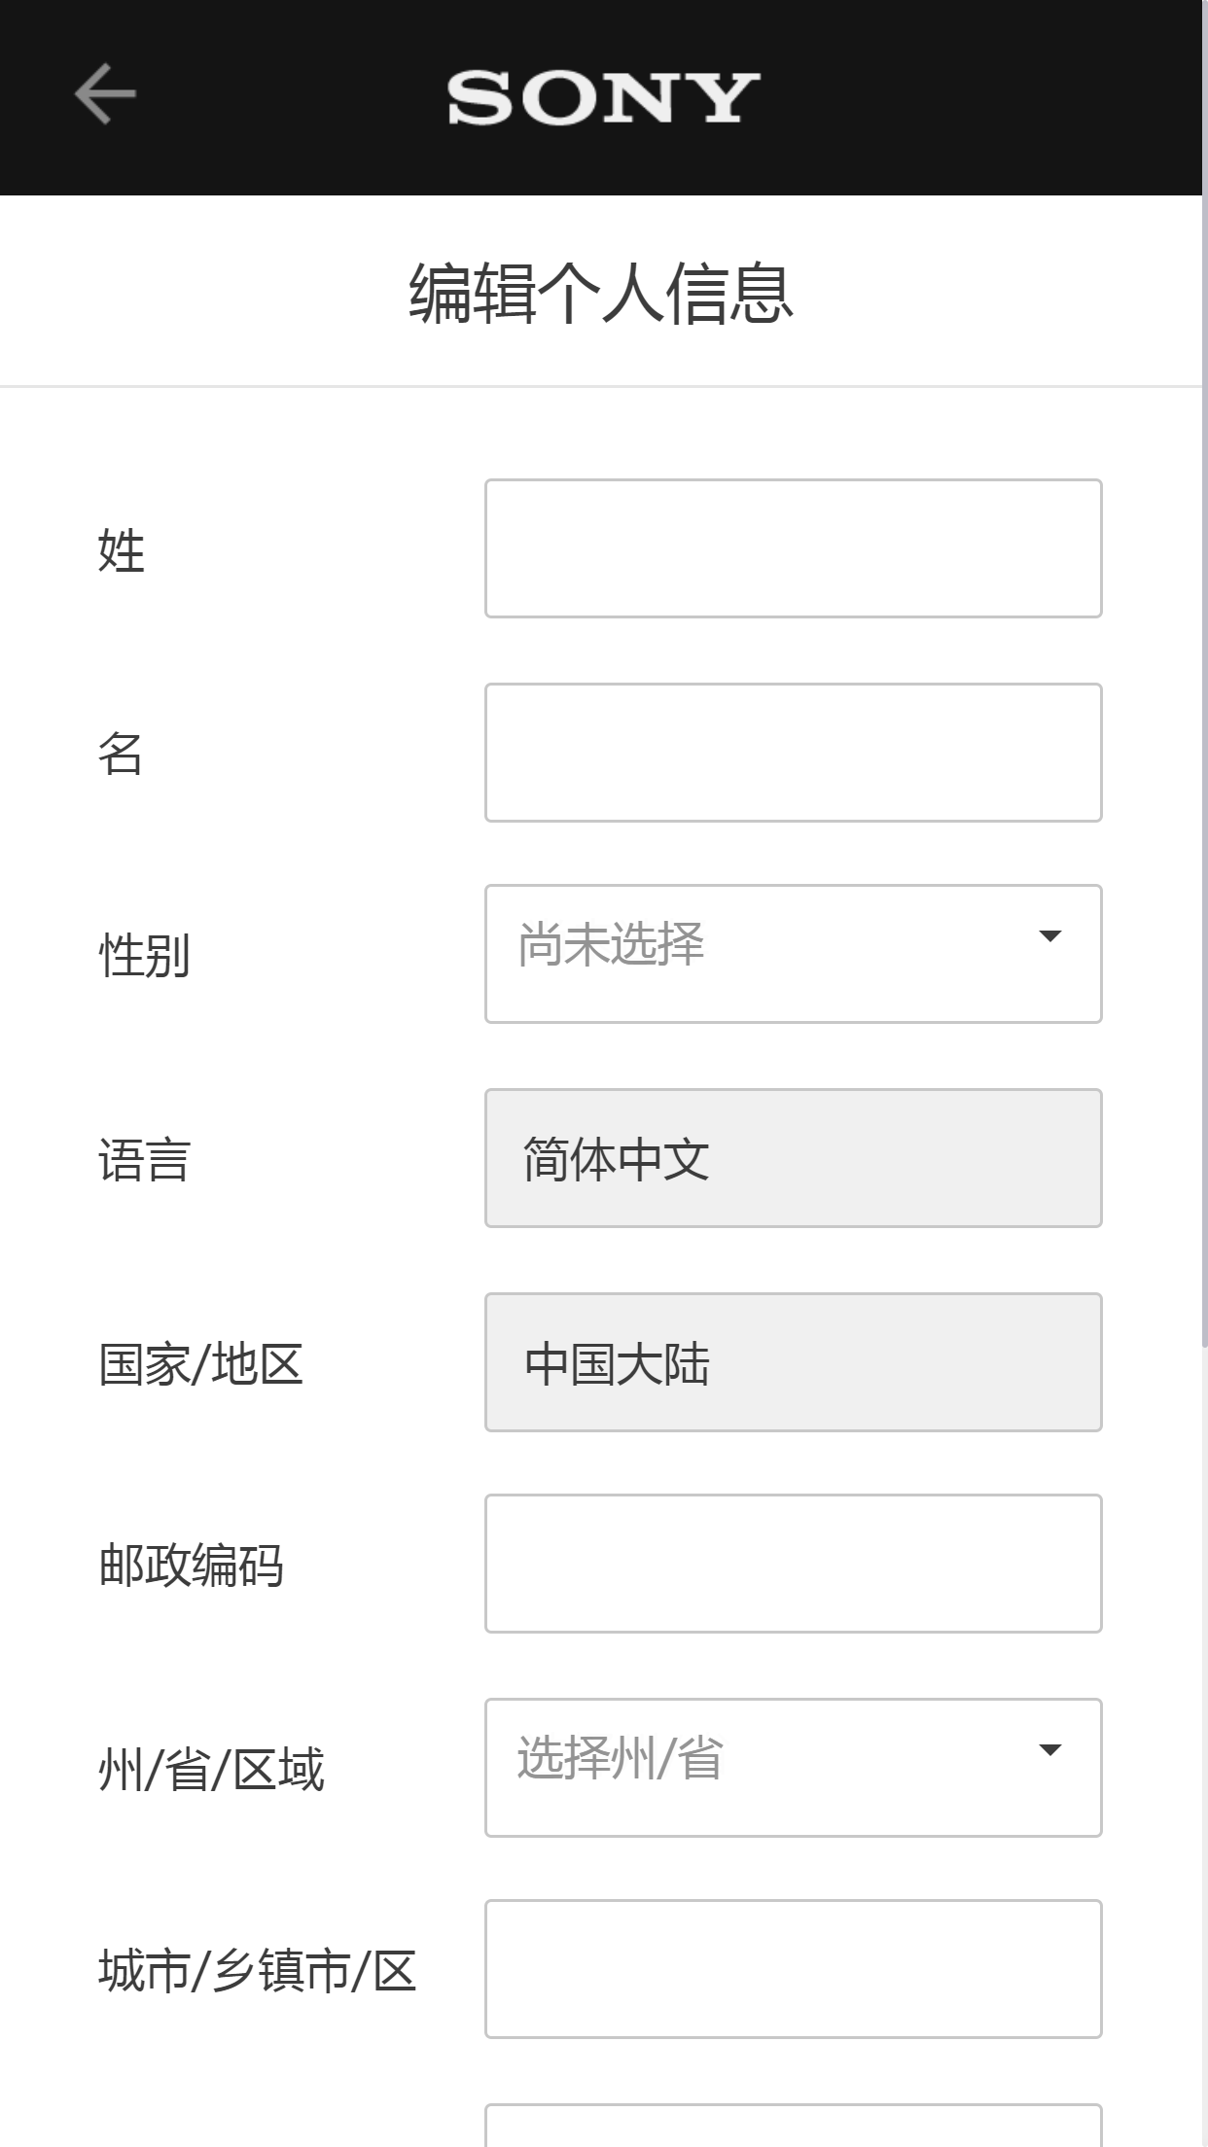Click the 中国大陆 country field

pyautogui.click(x=792, y=1360)
